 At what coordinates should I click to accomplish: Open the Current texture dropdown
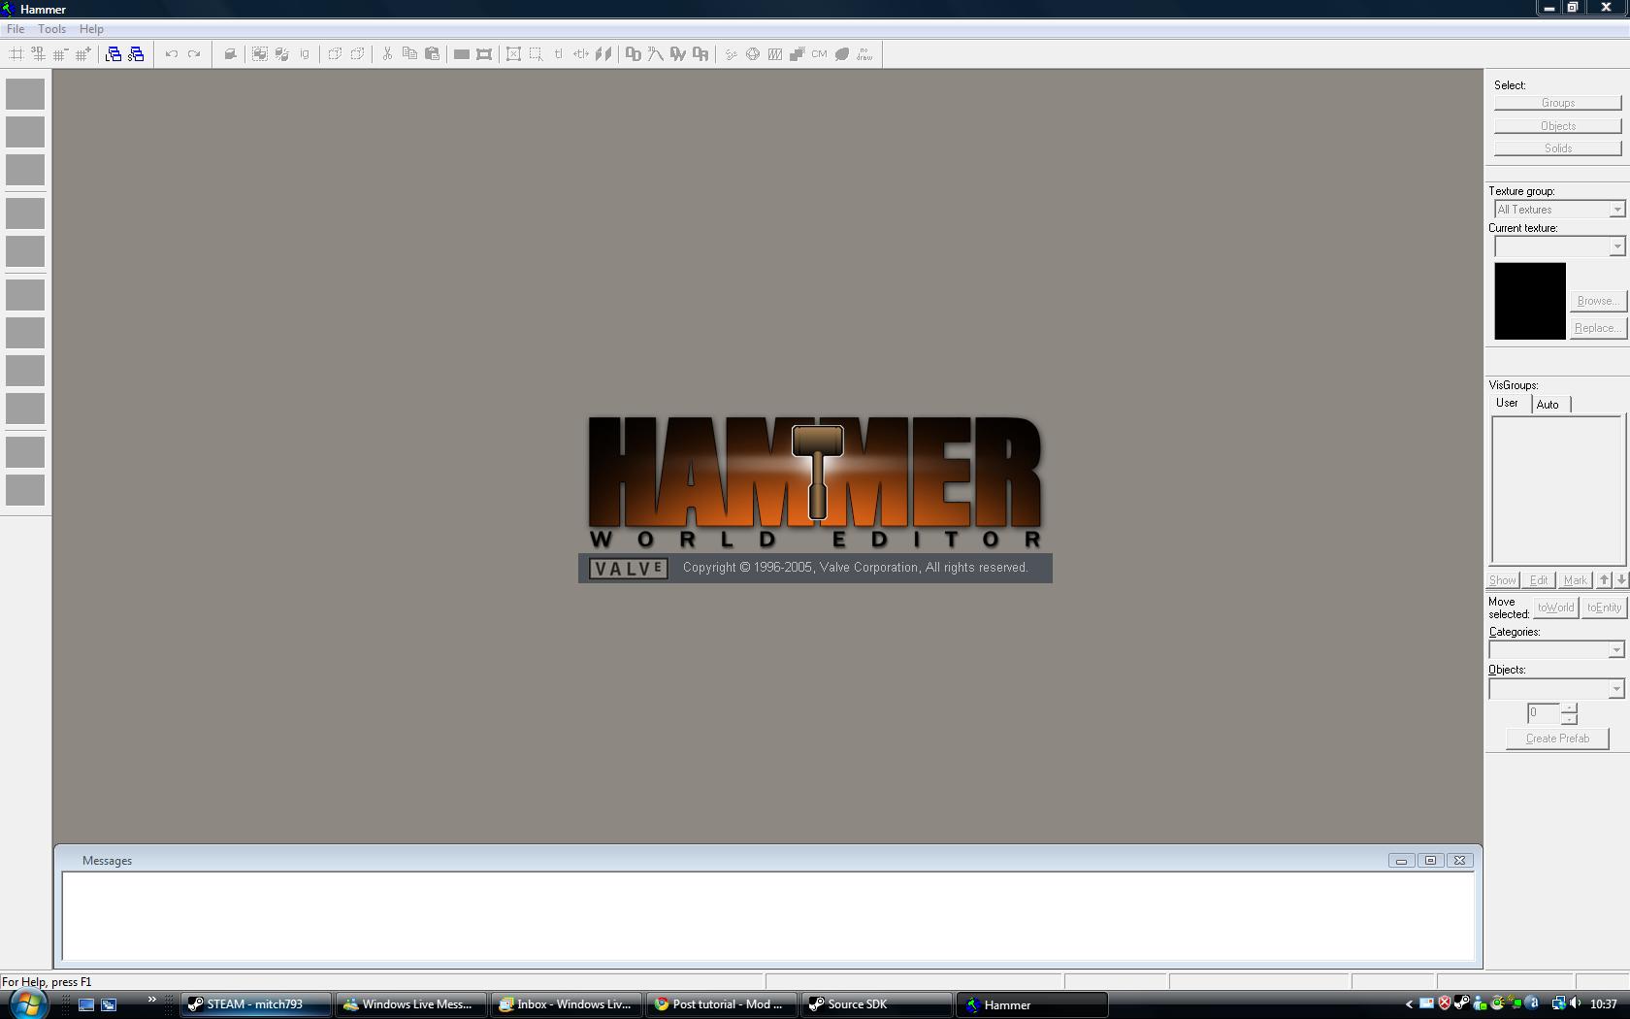coord(1559,247)
